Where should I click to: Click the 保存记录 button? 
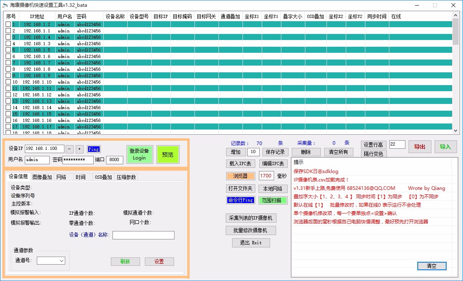(275, 152)
